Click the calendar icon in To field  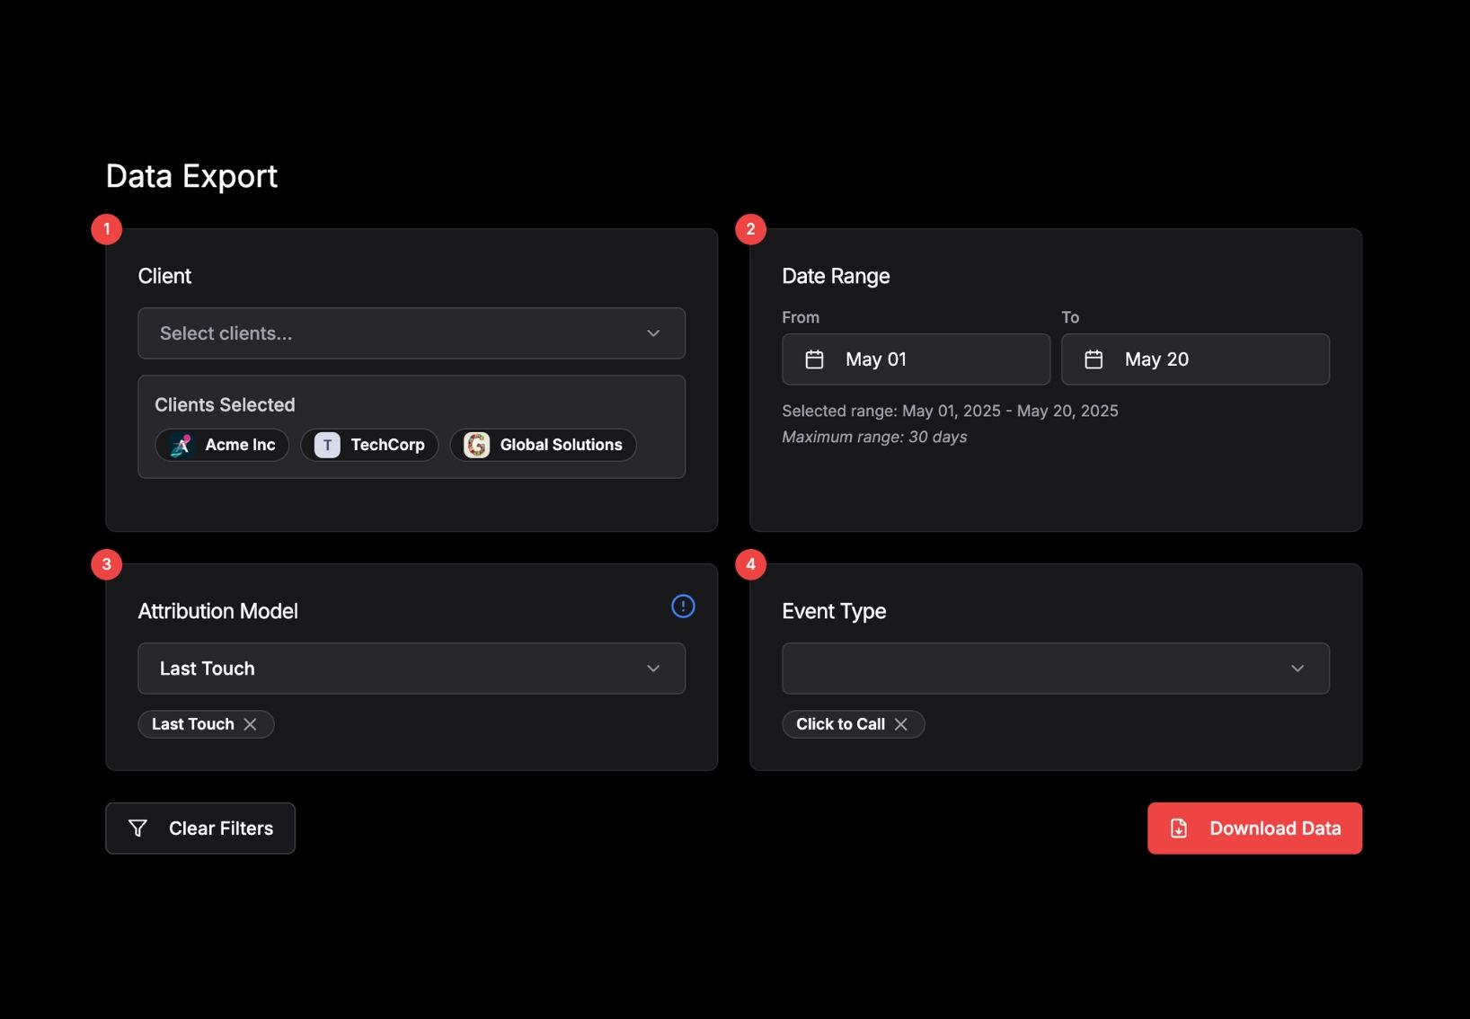coord(1094,359)
